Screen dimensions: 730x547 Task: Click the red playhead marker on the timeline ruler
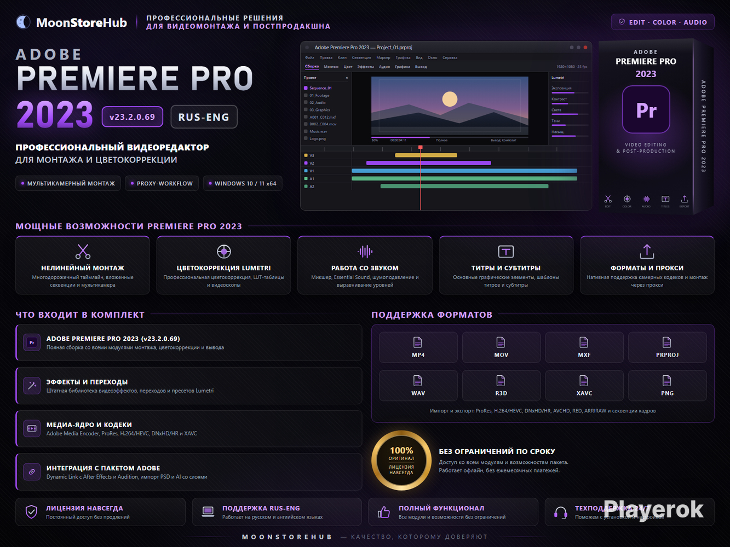point(421,148)
